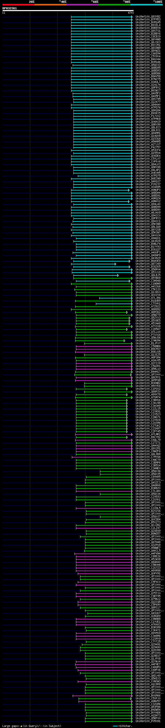Screen dimensions: 165x728
Task: Select hit UniRef100_Q1IRG3
Action: point(148,292)
